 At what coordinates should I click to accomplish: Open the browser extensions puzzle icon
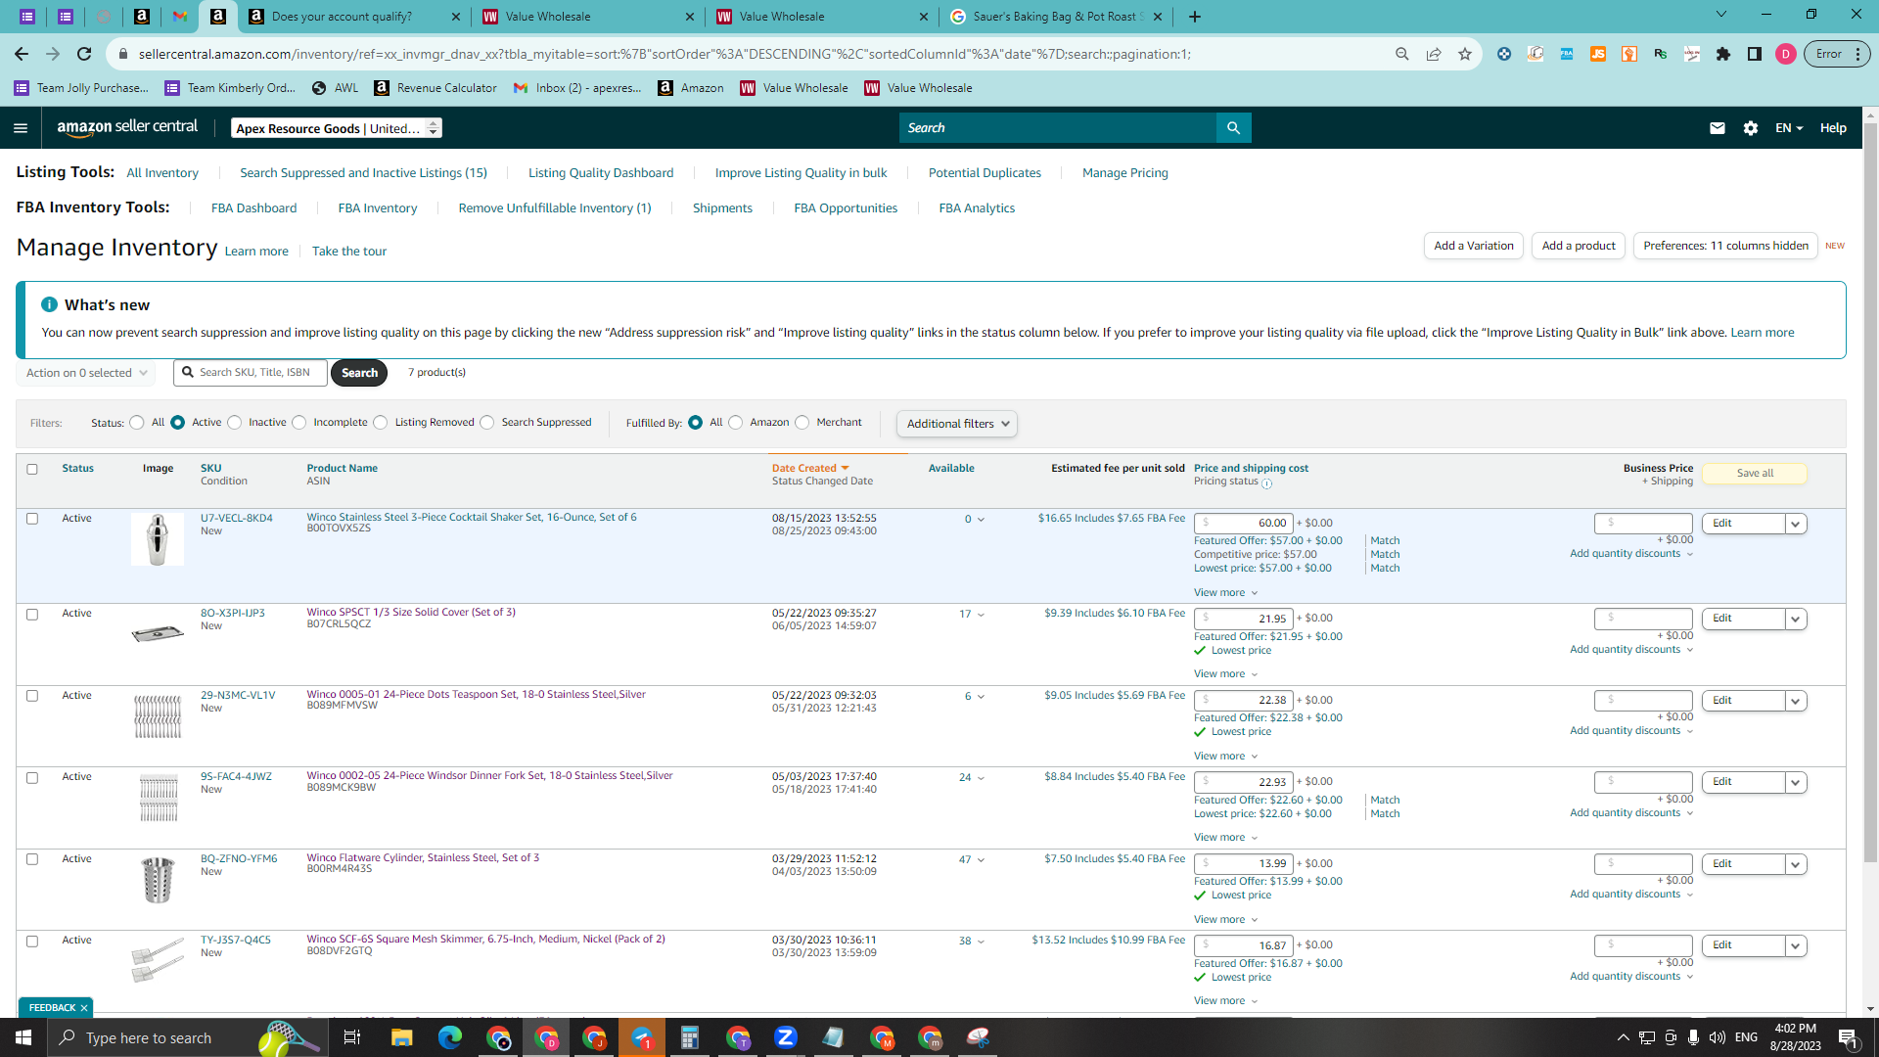[1723, 54]
